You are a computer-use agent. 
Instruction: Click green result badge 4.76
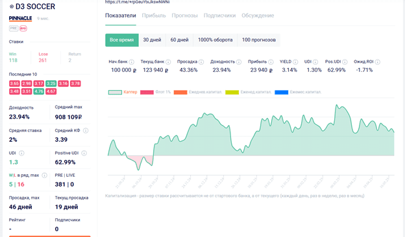pyautogui.click(x=39, y=91)
